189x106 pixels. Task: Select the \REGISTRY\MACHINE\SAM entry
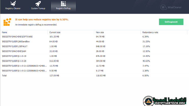pyautogui.click(x=15, y=51)
